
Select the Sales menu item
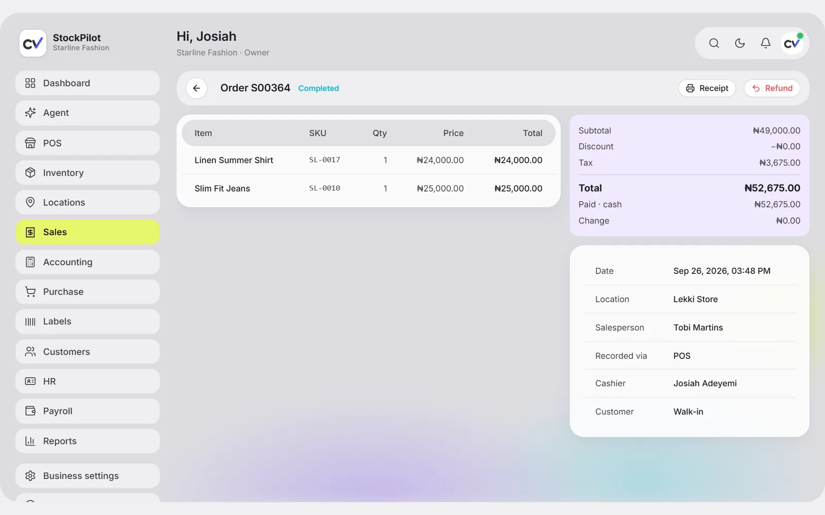coord(88,232)
